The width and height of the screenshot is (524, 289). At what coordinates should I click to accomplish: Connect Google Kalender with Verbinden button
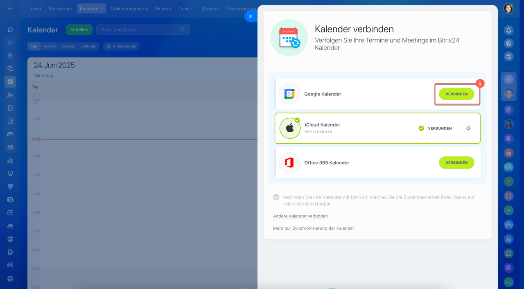click(x=456, y=94)
